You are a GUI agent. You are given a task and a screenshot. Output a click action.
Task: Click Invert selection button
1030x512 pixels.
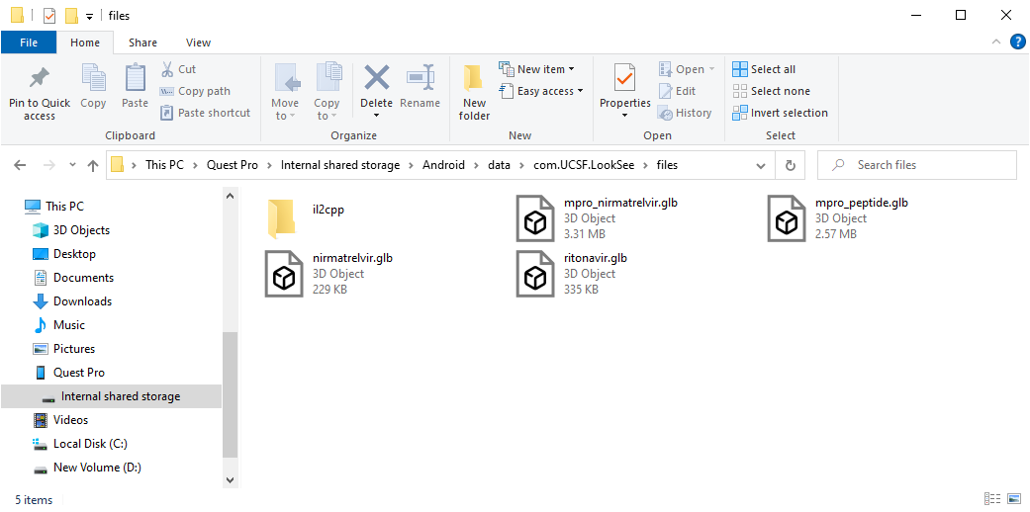pos(780,113)
